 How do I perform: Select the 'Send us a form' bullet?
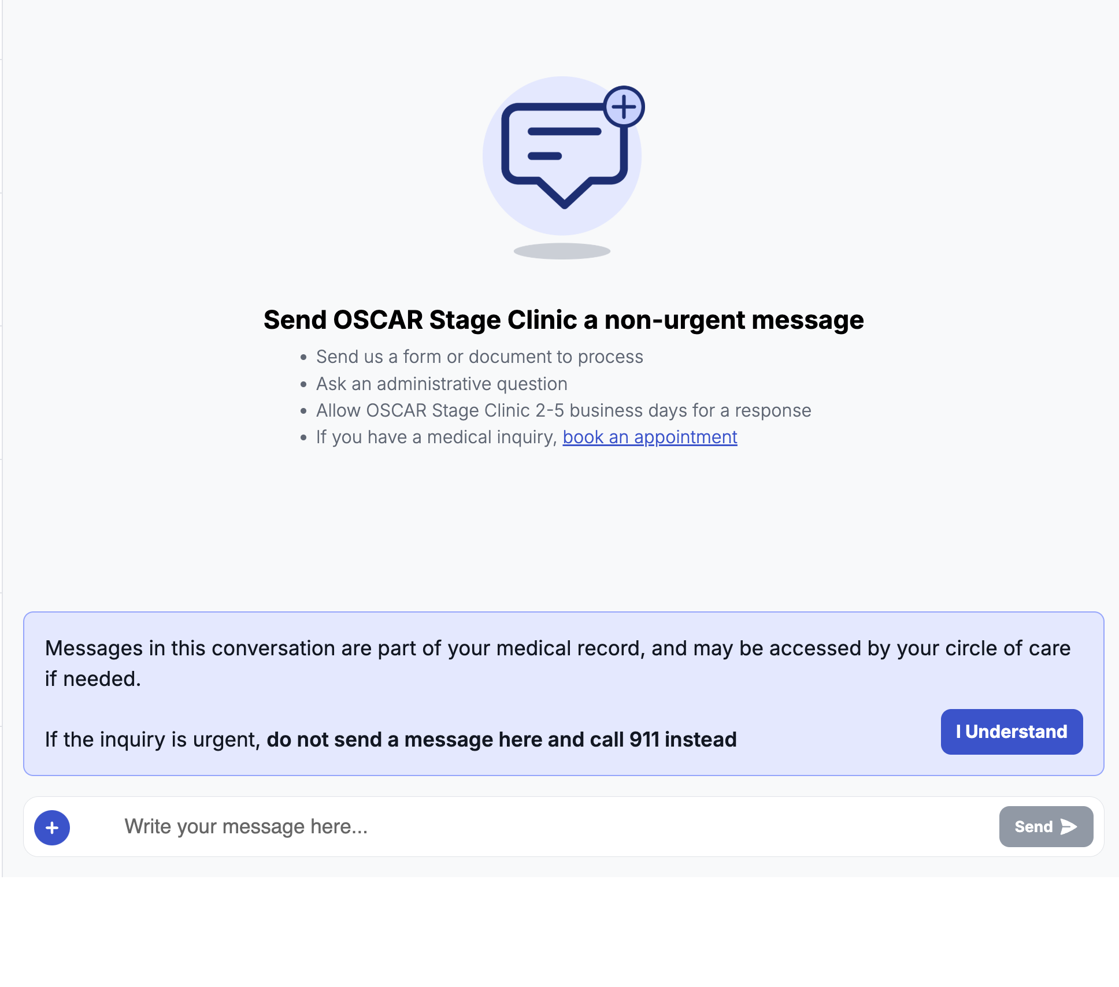[479, 357]
